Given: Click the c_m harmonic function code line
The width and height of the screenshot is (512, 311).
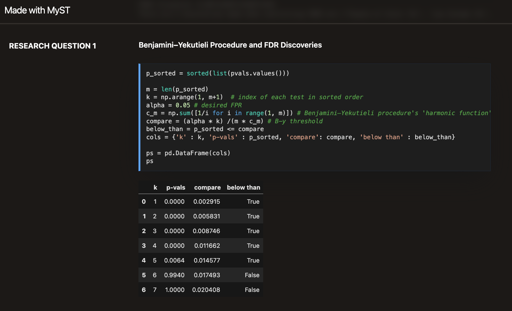Looking at the screenshot, I should [318, 113].
